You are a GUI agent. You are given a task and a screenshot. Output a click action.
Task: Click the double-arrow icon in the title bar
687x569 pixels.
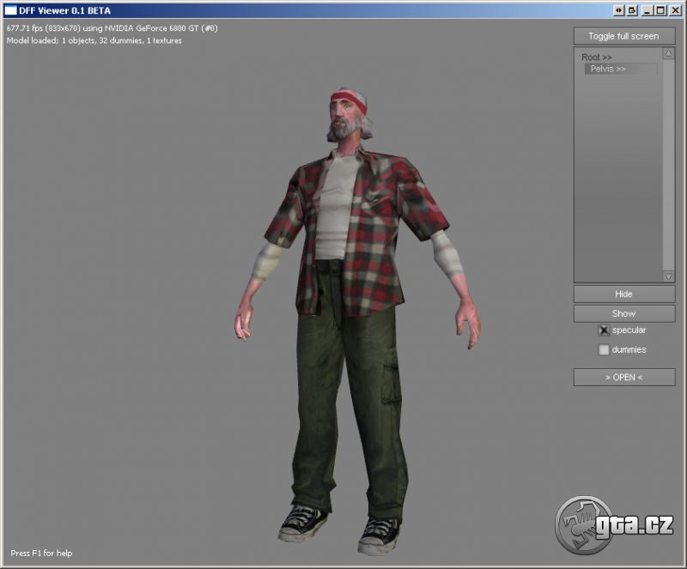[x=618, y=10]
